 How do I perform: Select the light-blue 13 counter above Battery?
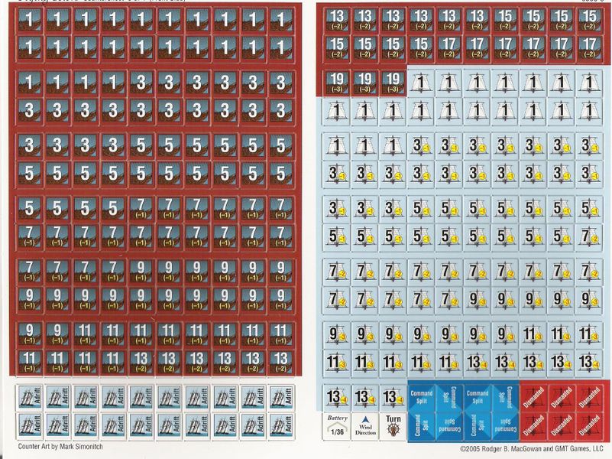click(x=337, y=397)
